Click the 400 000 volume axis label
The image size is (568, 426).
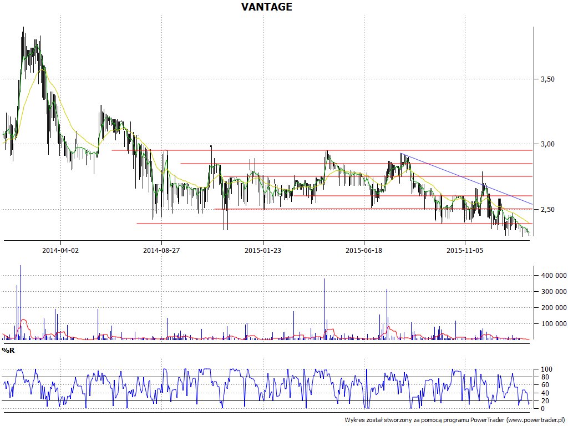[x=554, y=276]
